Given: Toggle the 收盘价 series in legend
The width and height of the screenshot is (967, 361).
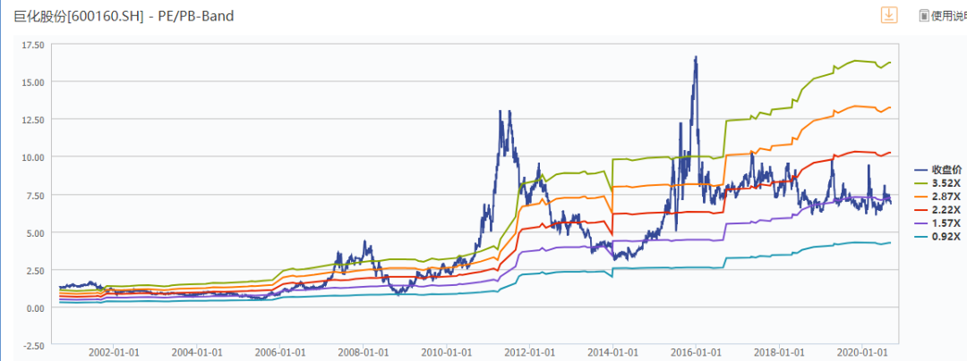Looking at the screenshot, I should pos(946,169).
